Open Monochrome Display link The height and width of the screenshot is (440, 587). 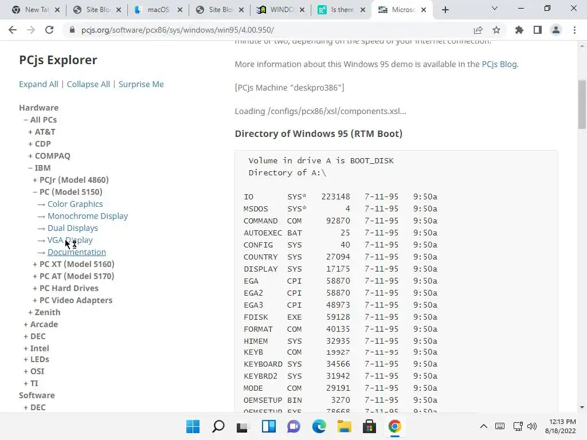coord(88,216)
